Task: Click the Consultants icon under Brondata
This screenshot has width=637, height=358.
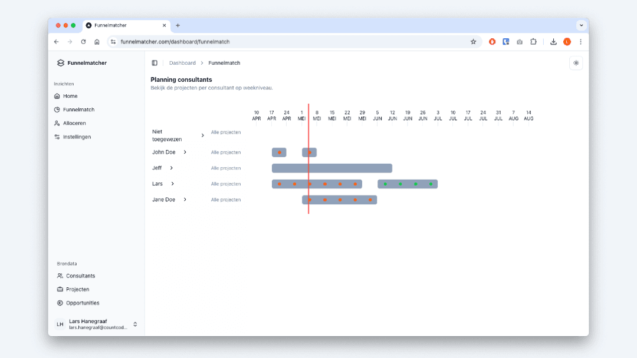Action: [x=60, y=276]
